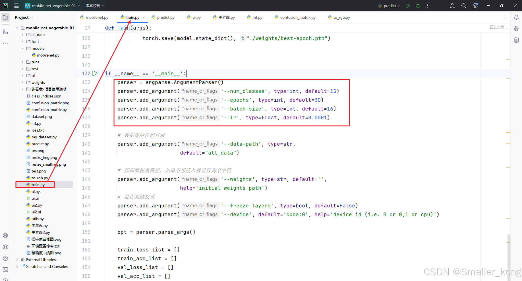Switch to predict.py tab
Screen dimensions: 522x281
(163, 17)
